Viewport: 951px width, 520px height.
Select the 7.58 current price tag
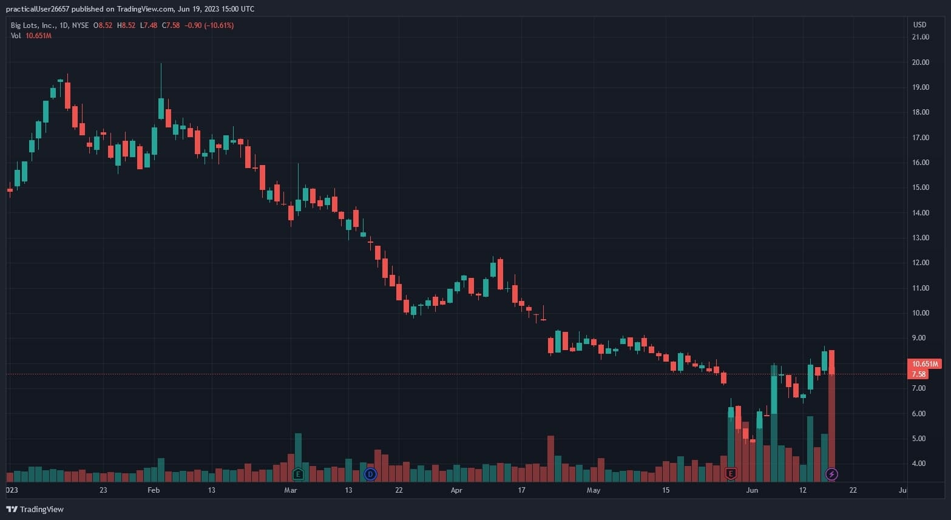click(918, 374)
